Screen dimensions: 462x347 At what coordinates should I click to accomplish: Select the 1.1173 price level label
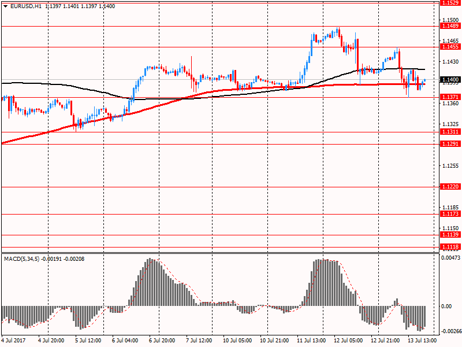pos(450,213)
